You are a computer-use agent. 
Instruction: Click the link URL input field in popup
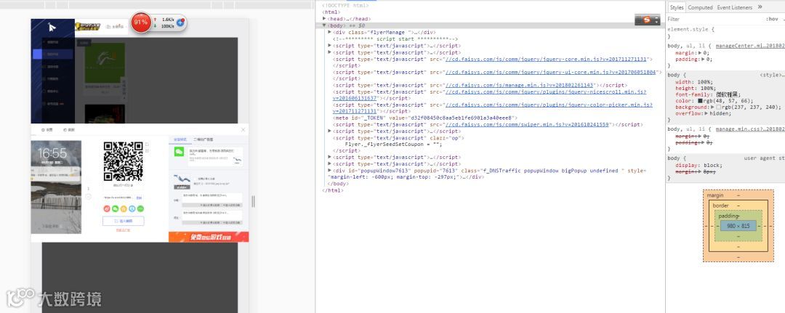(x=119, y=198)
